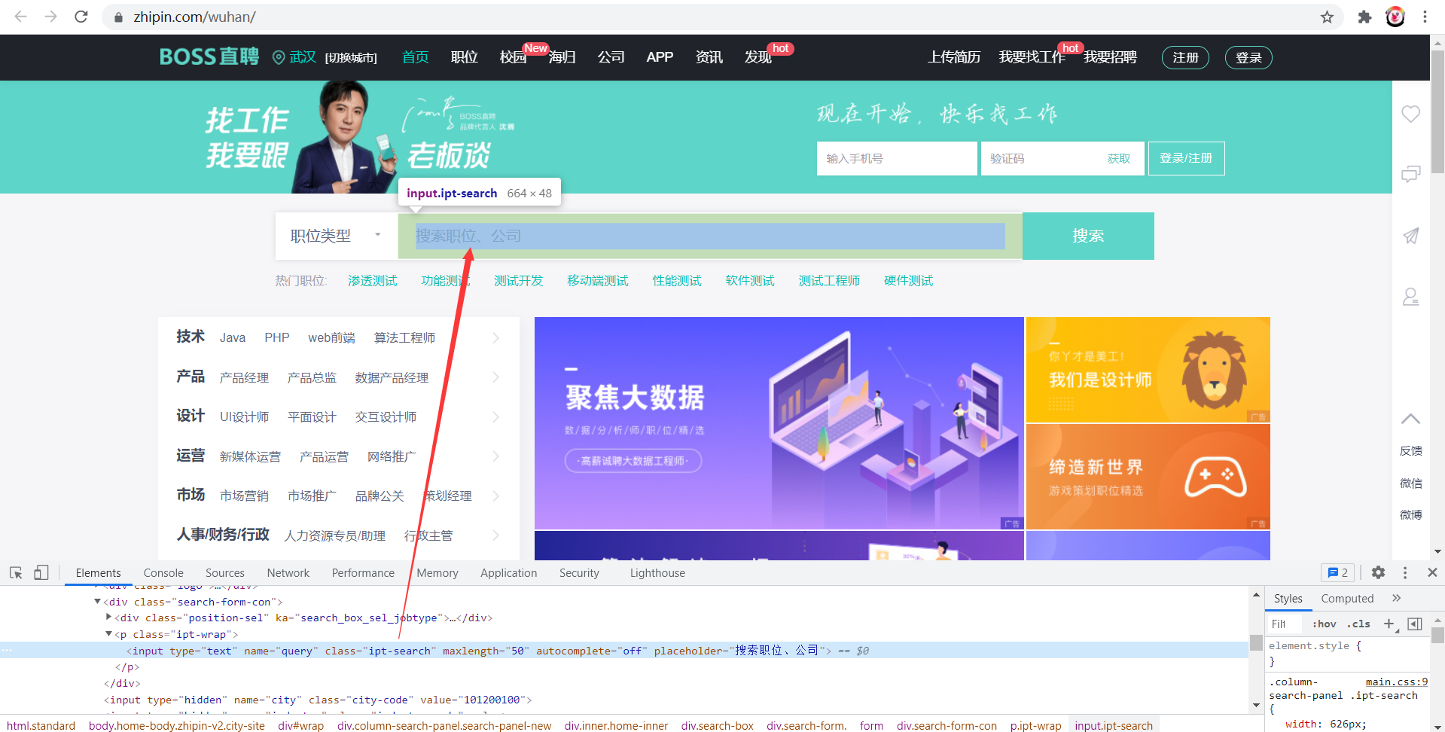Click 获取 to get verification code

point(1118,159)
